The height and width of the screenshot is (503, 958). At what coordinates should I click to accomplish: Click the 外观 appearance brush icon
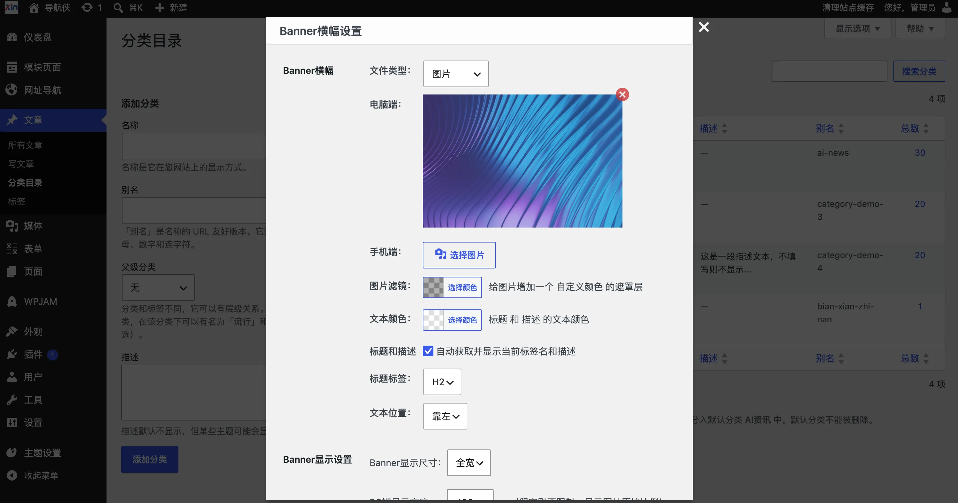pyautogui.click(x=12, y=332)
